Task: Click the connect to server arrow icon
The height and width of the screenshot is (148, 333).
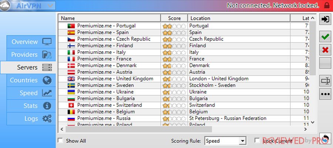Action: click(325, 19)
